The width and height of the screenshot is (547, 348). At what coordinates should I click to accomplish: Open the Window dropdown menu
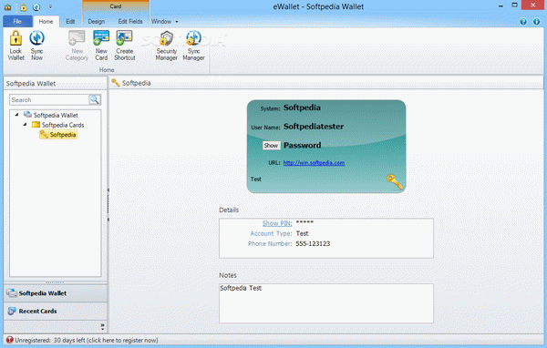(165, 22)
